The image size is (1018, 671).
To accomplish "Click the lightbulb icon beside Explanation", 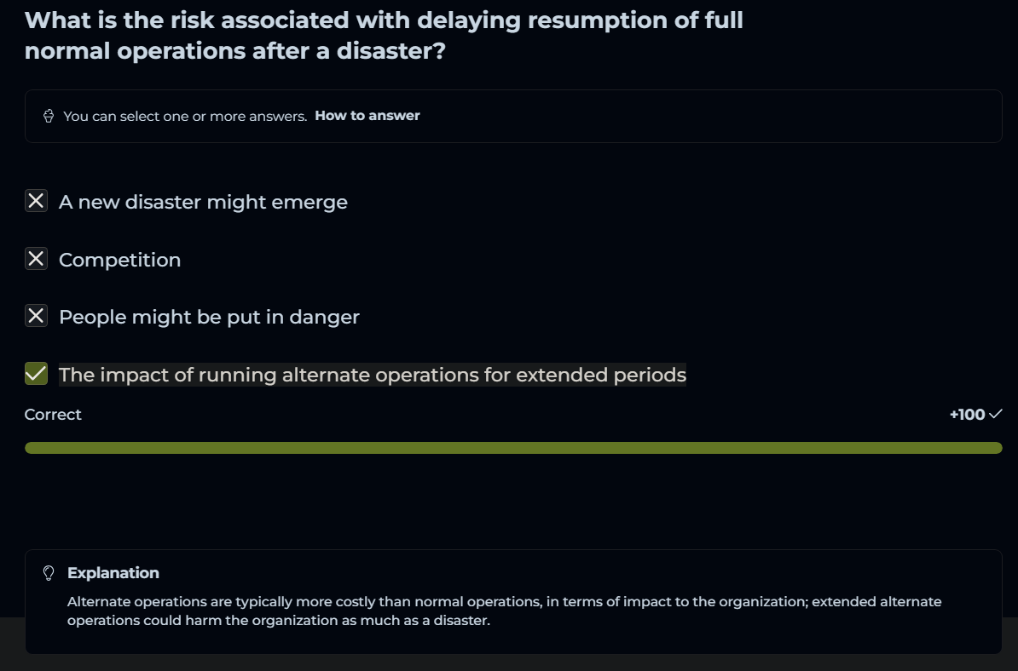I will (x=49, y=573).
